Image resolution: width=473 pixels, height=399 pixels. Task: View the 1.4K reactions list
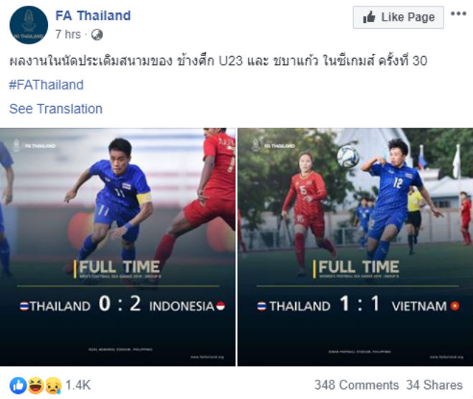pyautogui.click(x=78, y=385)
